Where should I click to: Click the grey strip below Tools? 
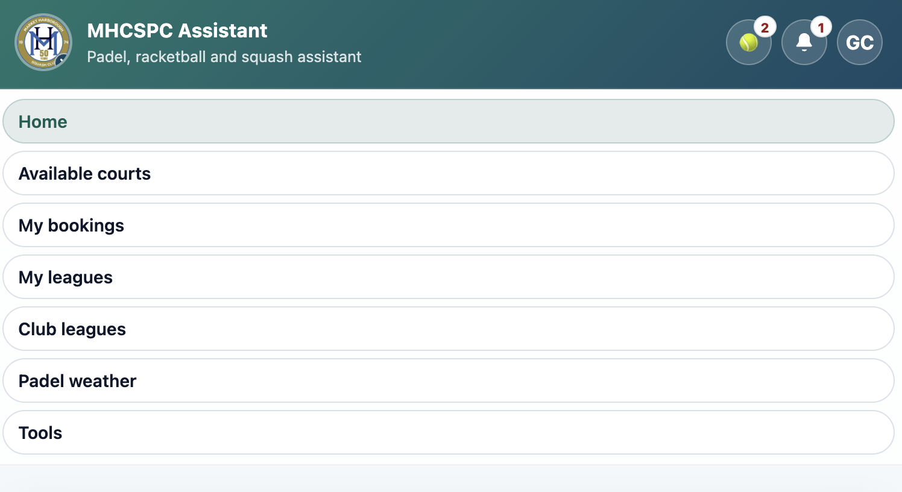coord(451,479)
